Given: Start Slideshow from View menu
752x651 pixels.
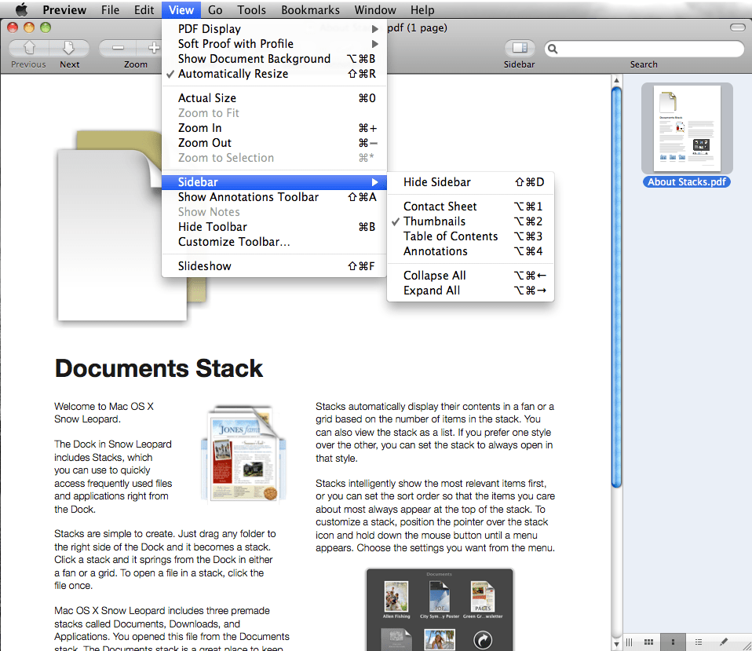Looking at the screenshot, I should point(274,266).
